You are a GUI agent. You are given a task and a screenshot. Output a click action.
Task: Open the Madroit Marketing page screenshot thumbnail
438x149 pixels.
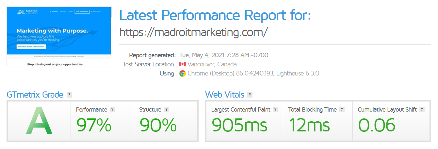[59, 37]
